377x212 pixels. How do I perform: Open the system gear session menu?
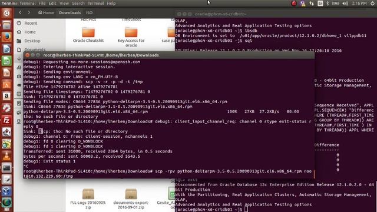coord(372,4)
